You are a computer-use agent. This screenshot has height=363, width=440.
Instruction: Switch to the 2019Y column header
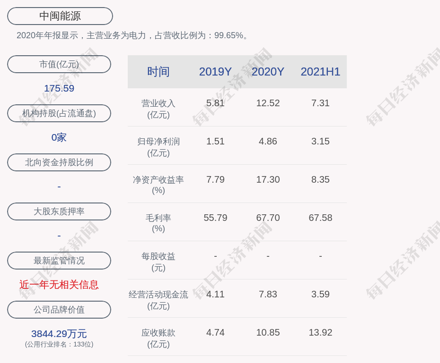tap(215, 72)
